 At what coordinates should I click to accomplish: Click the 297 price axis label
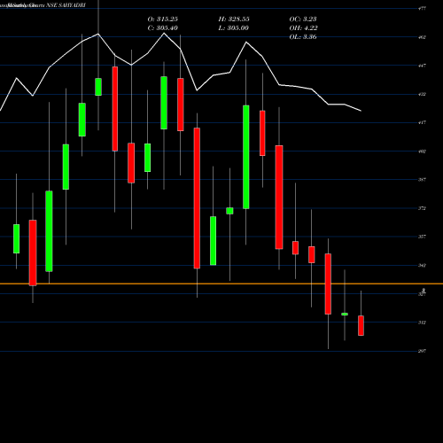(423, 351)
